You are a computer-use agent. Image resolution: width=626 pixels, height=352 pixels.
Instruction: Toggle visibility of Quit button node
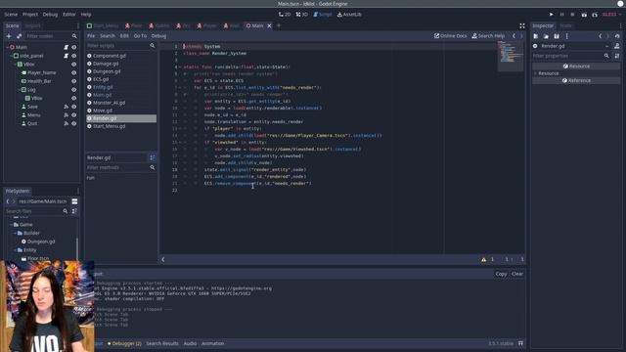(74, 123)
